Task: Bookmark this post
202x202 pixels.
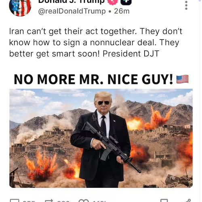Action: click(164, 201)
